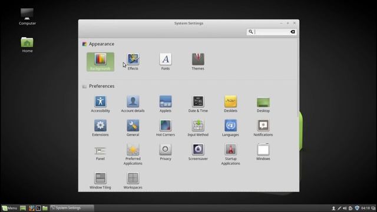The width and height of the screenshot is (377, 212).
Task: Open the Extensions settings
Action: click(100, 128)
